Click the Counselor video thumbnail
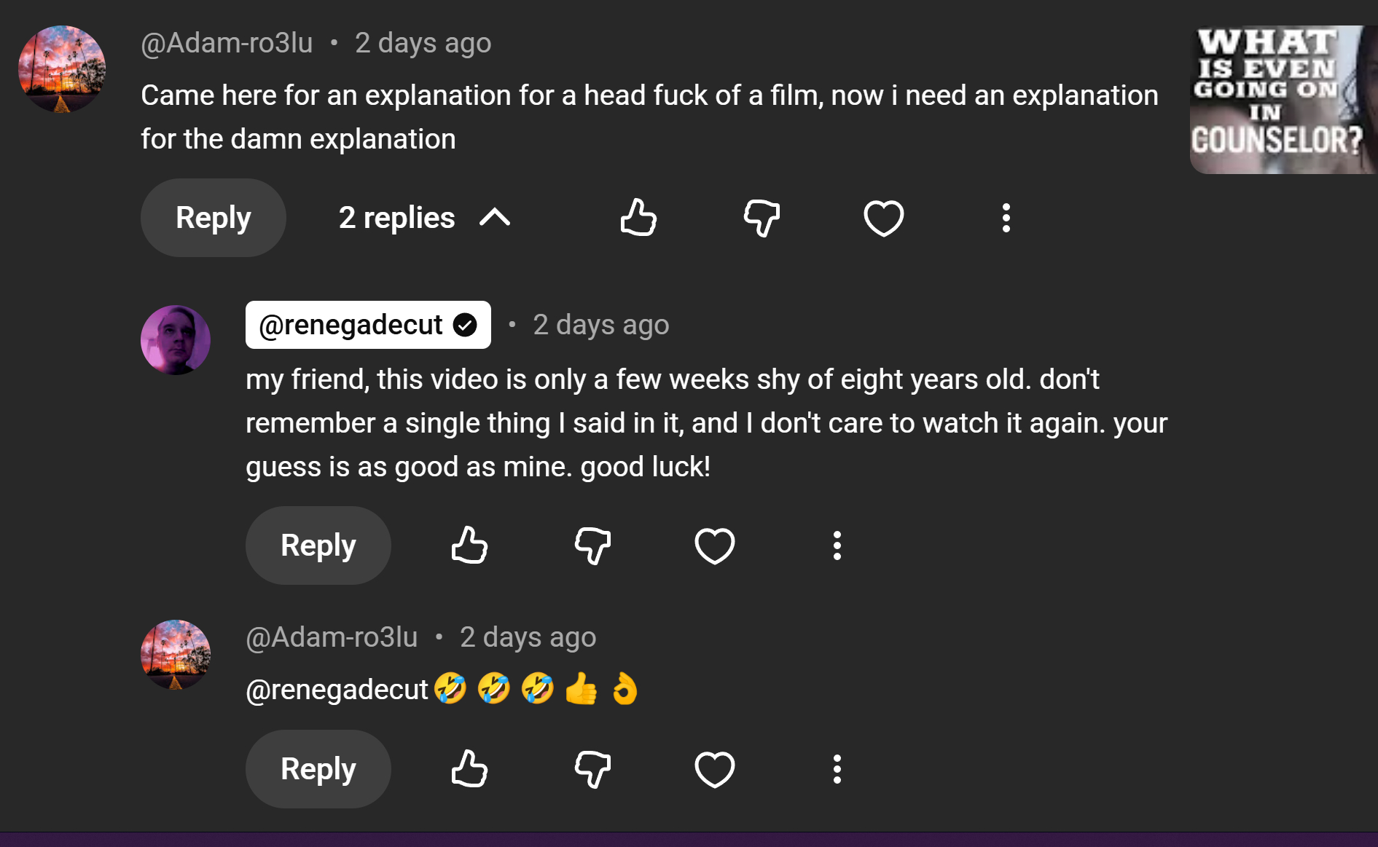Viewport: 1378px width, 847px height. pos(1283,100)
